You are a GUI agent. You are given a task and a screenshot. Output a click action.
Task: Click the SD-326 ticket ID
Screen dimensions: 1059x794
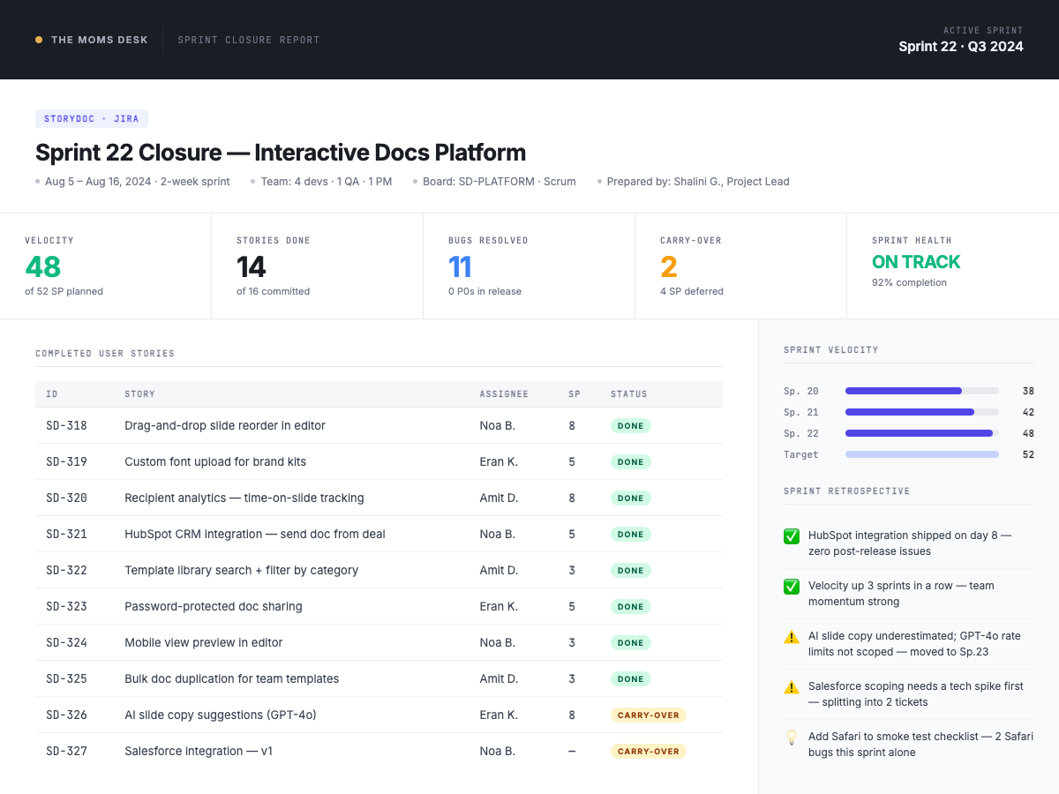pyautogui.click(x=67, y=715)
